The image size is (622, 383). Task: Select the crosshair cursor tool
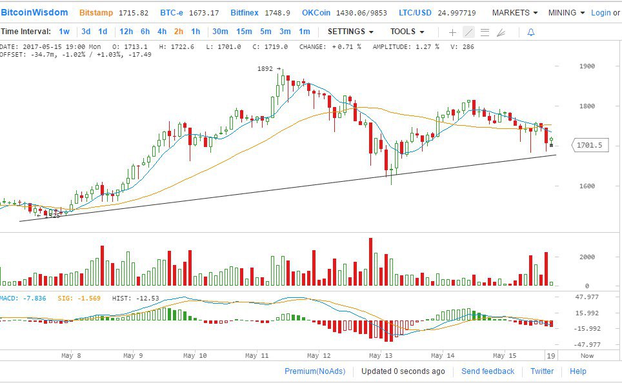pyautogui.click(x=452, y=32)
